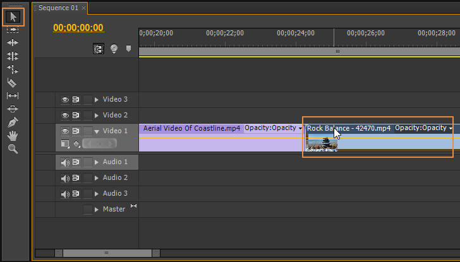Select the Slip tool

(13, 95)
